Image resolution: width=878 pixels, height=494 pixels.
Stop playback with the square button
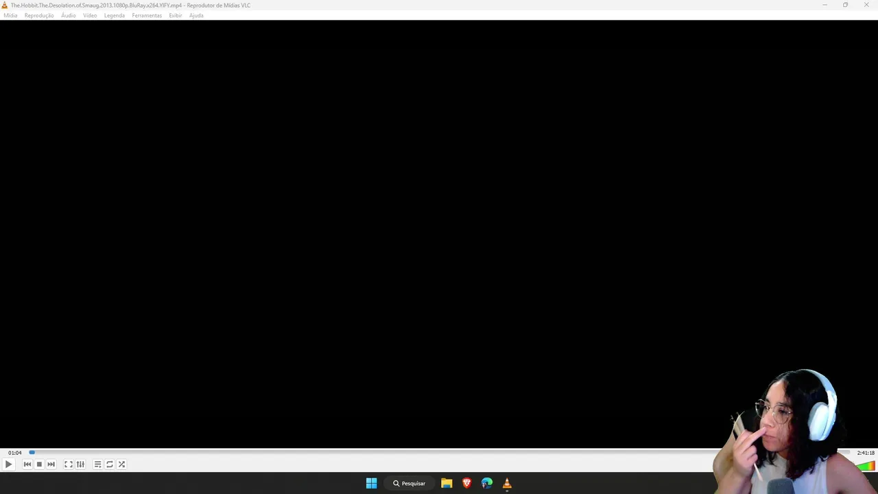point(39,464)
